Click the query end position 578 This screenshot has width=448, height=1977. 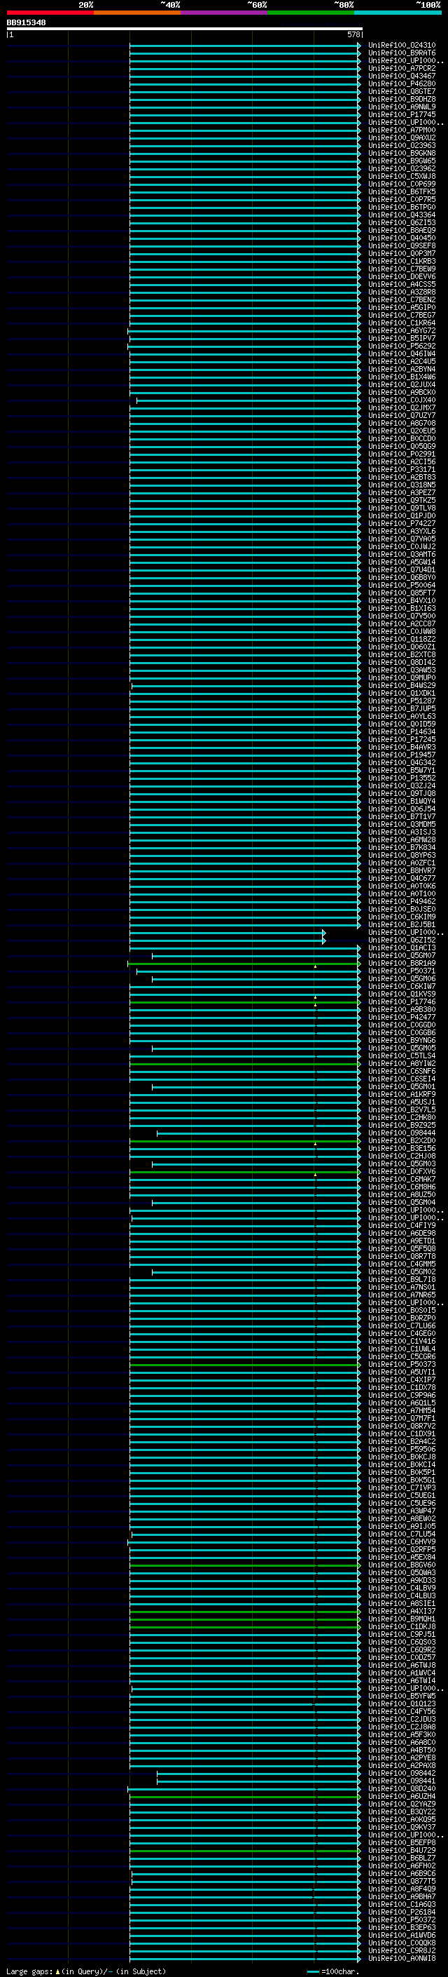(x=353, y=34)
